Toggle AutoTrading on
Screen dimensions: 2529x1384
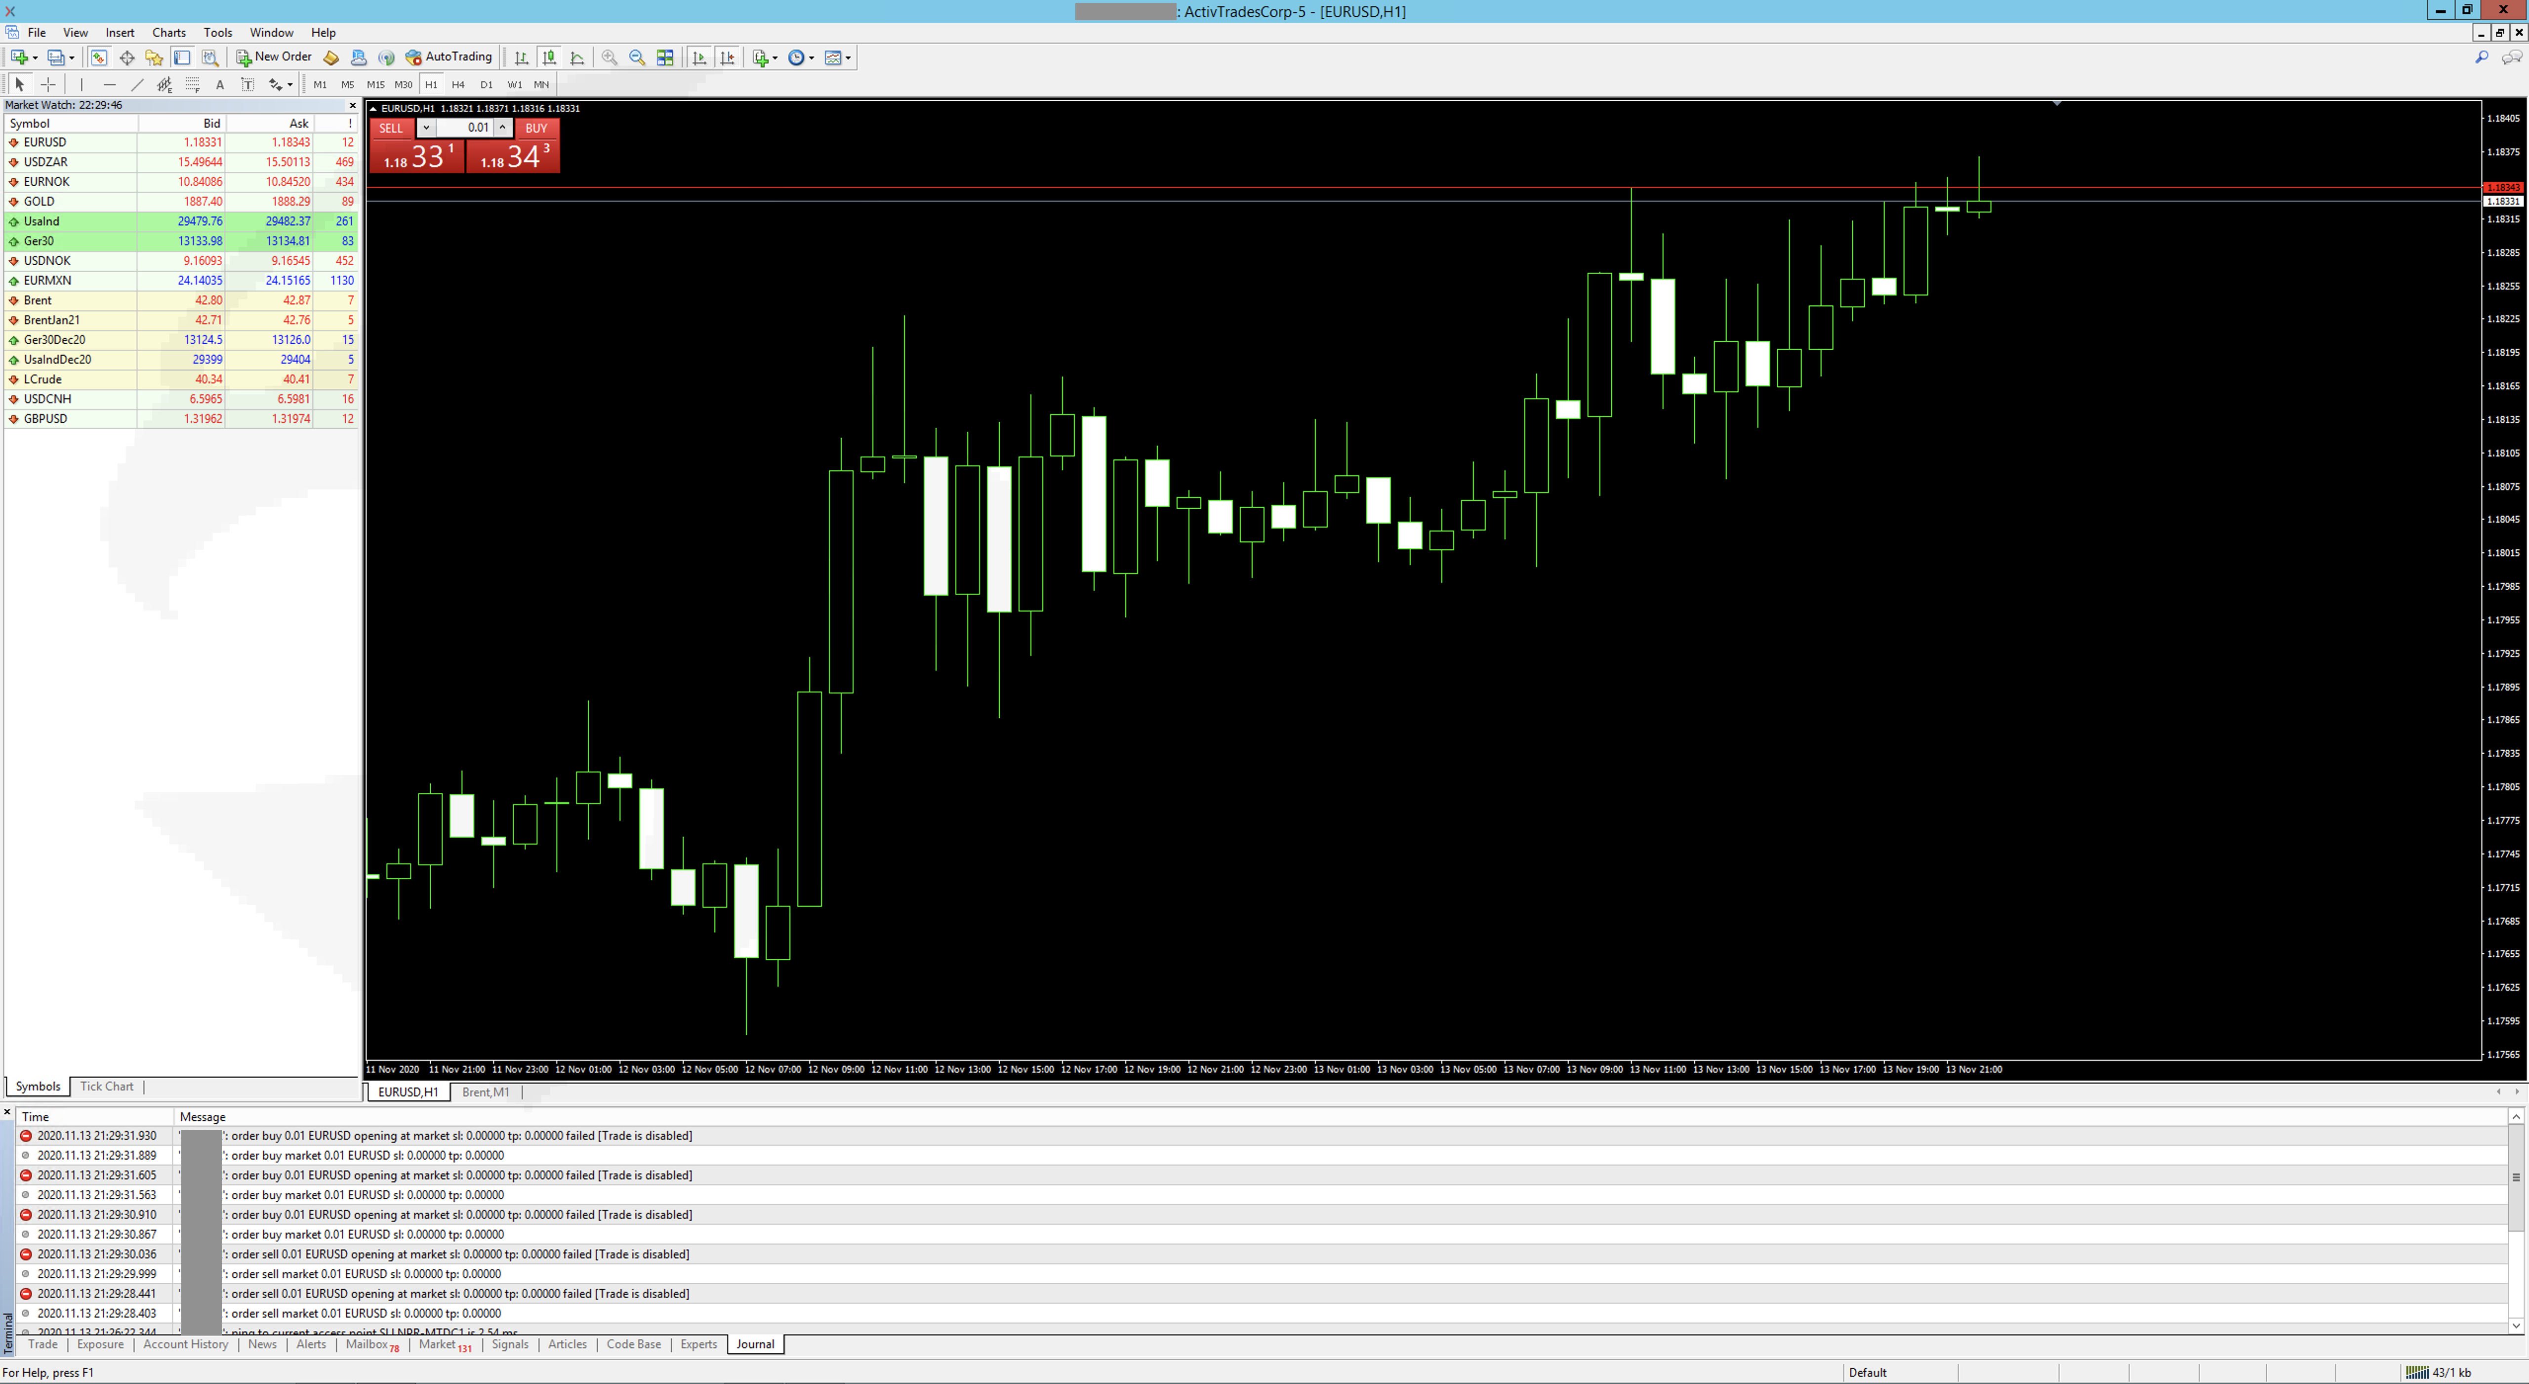pyautogui.click(x=449, y=57)
